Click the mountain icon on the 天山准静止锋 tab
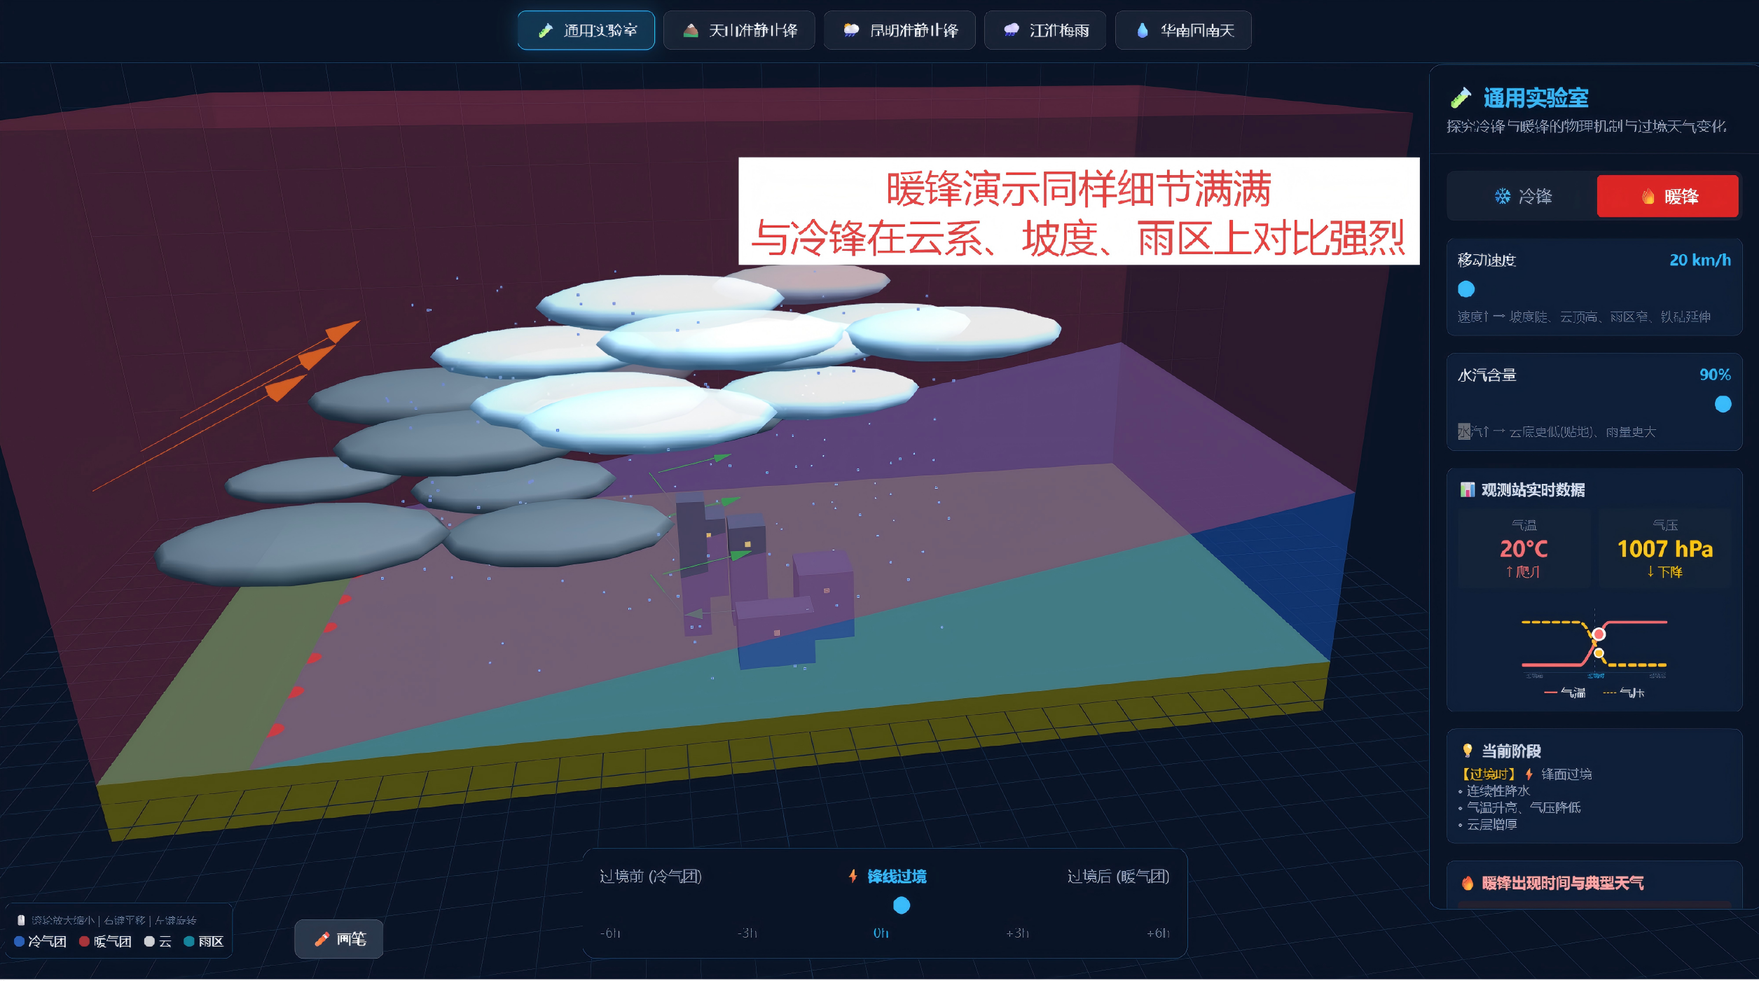The height and width of the screenshot is (981, 1759). [x=691, y=30]
